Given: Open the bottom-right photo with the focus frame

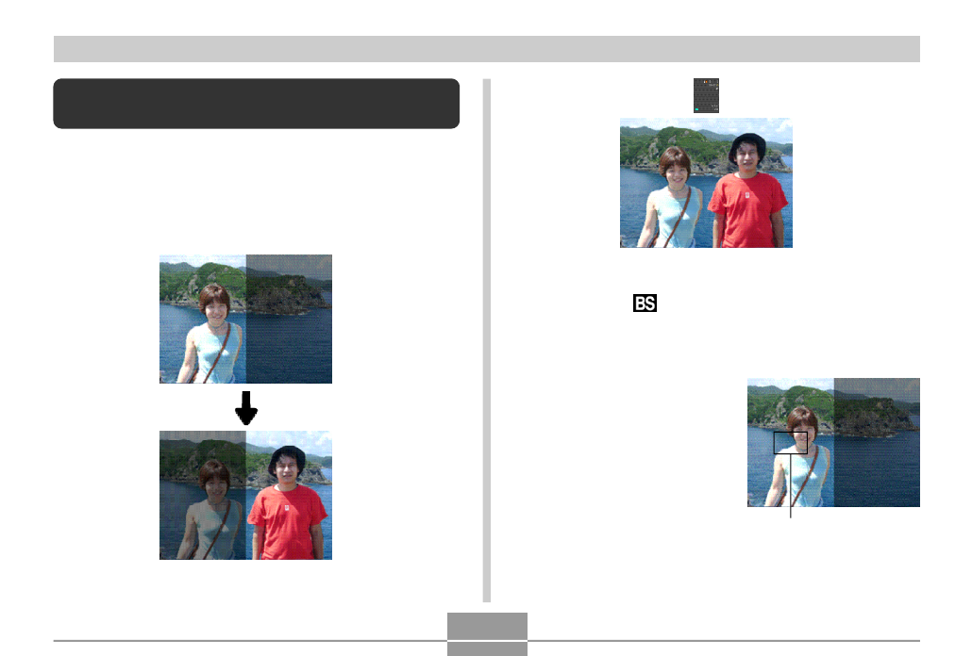Looking at the screenshot, I should tap(833, 442).
